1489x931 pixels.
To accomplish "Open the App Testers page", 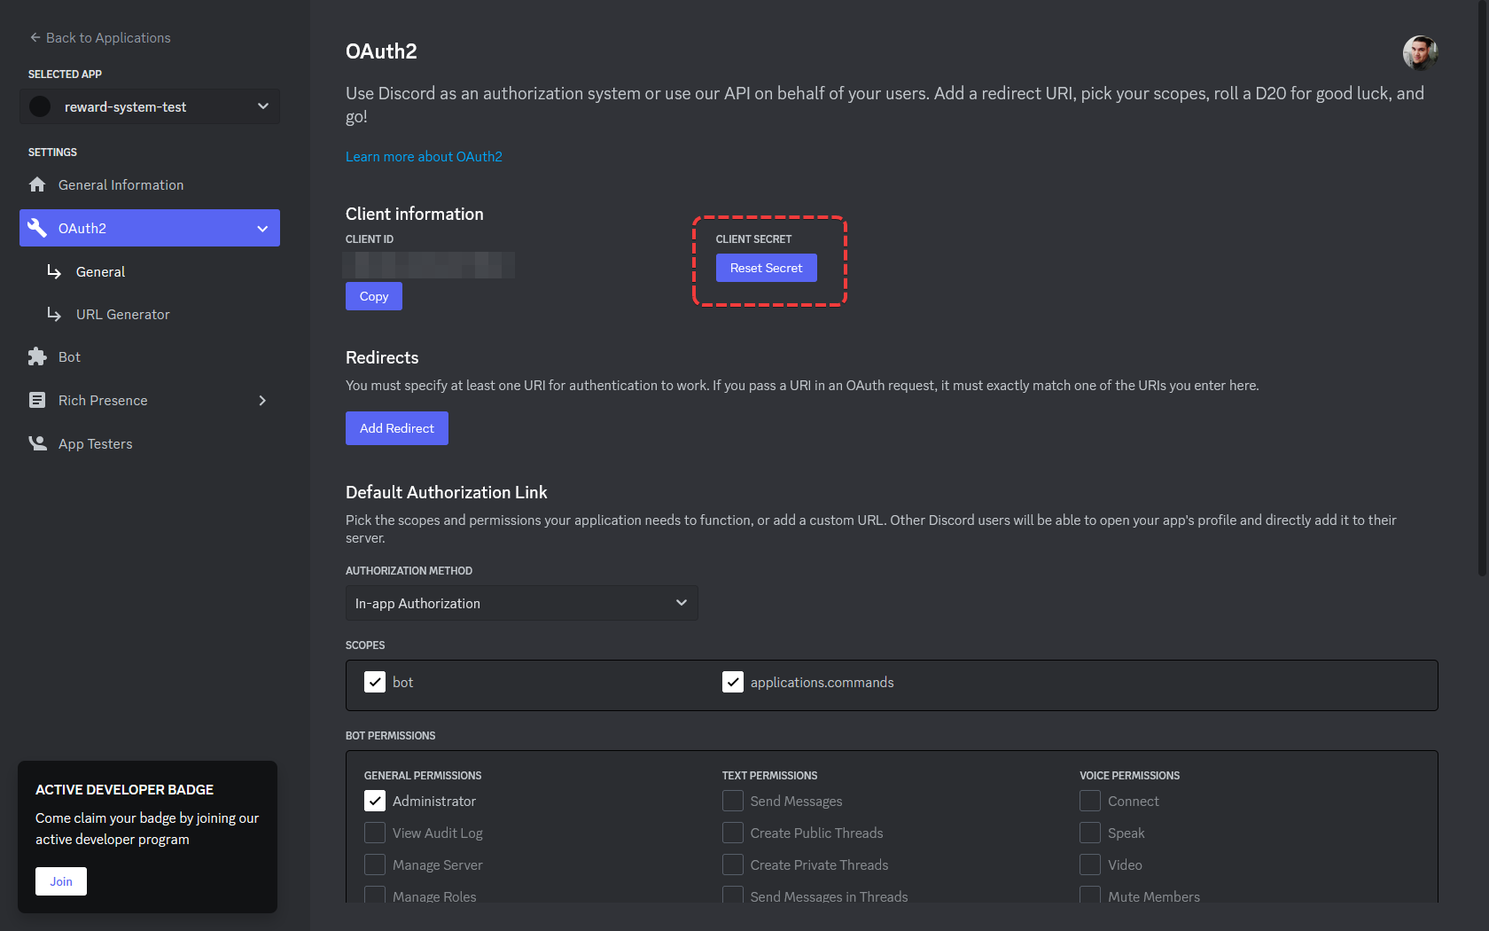I will [150, 443].
